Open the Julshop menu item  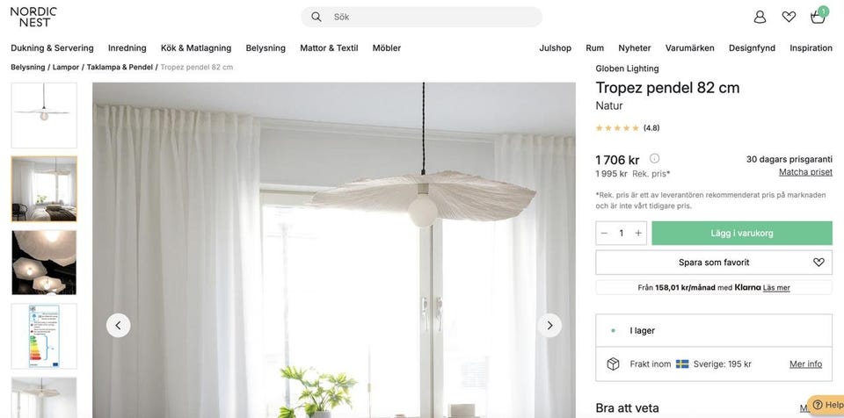pos(555,48)
